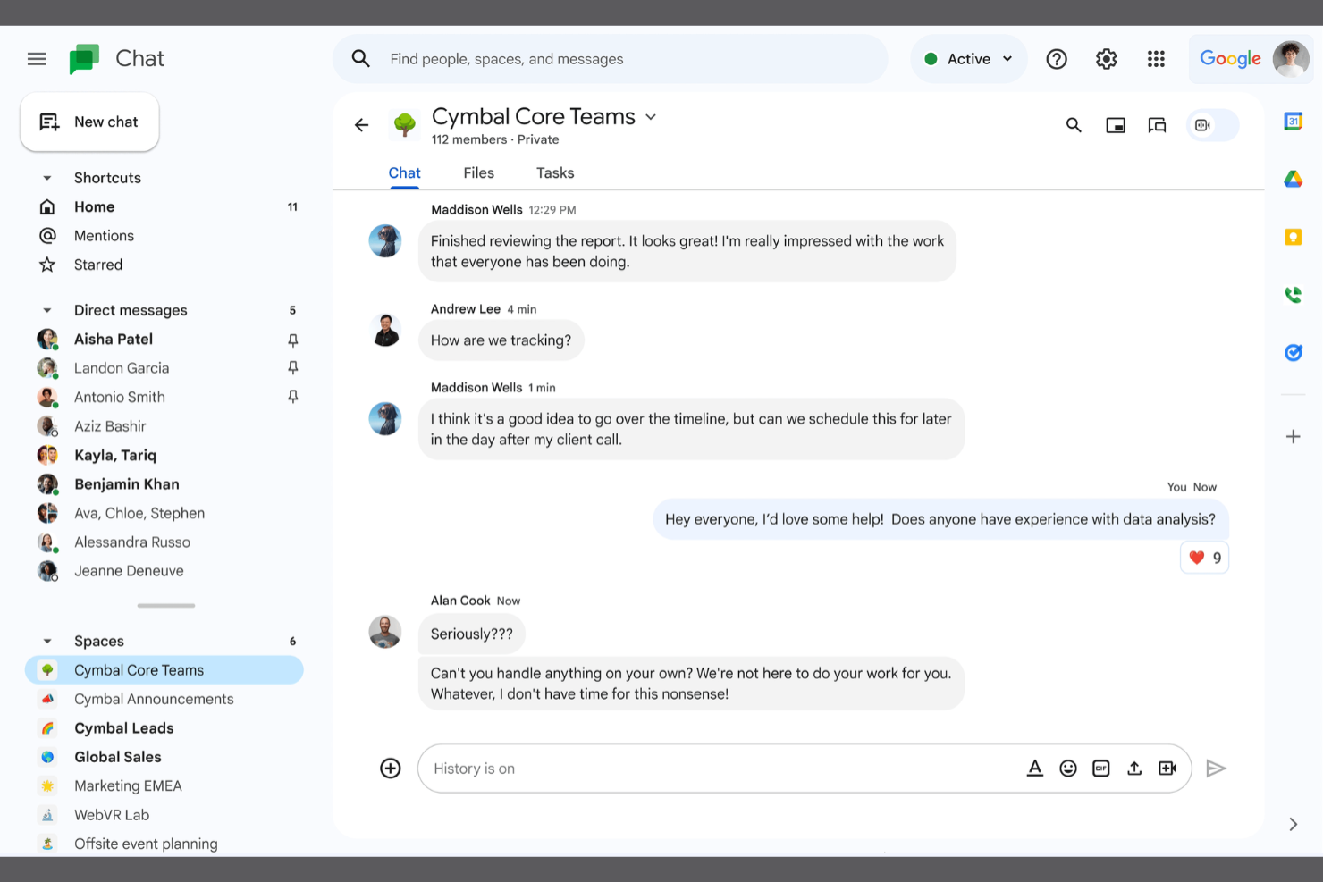
Task: Open Google Keep from the side panel
Action: click(x=1293, y=236)
